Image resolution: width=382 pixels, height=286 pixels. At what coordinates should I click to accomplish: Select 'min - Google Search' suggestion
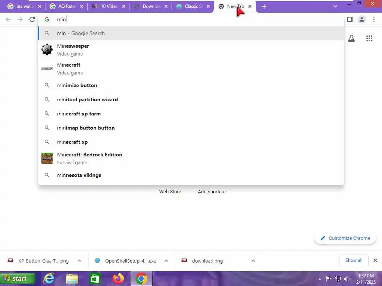tap(191, 33)
